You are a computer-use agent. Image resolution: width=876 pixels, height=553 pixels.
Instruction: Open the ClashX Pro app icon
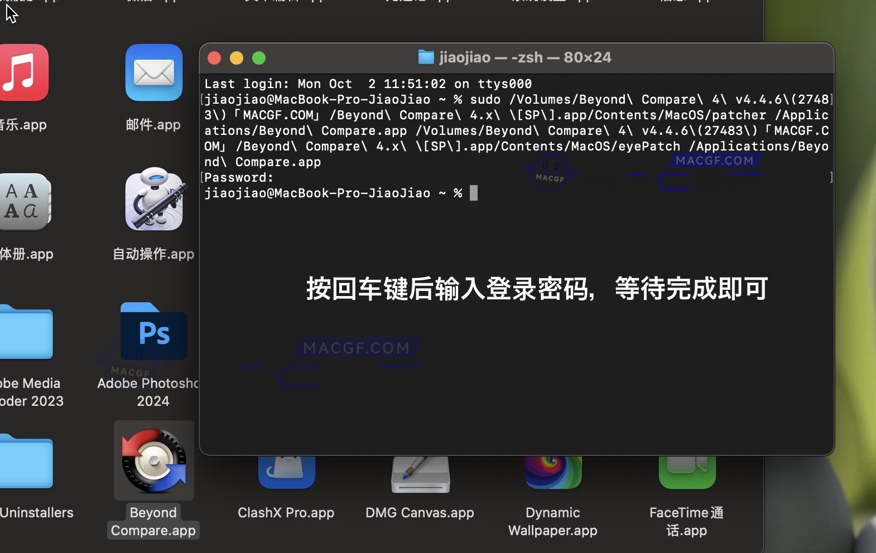287,472
